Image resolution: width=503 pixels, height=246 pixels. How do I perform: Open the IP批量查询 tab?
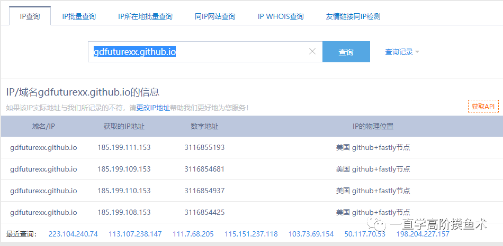[x=79, y=17]
